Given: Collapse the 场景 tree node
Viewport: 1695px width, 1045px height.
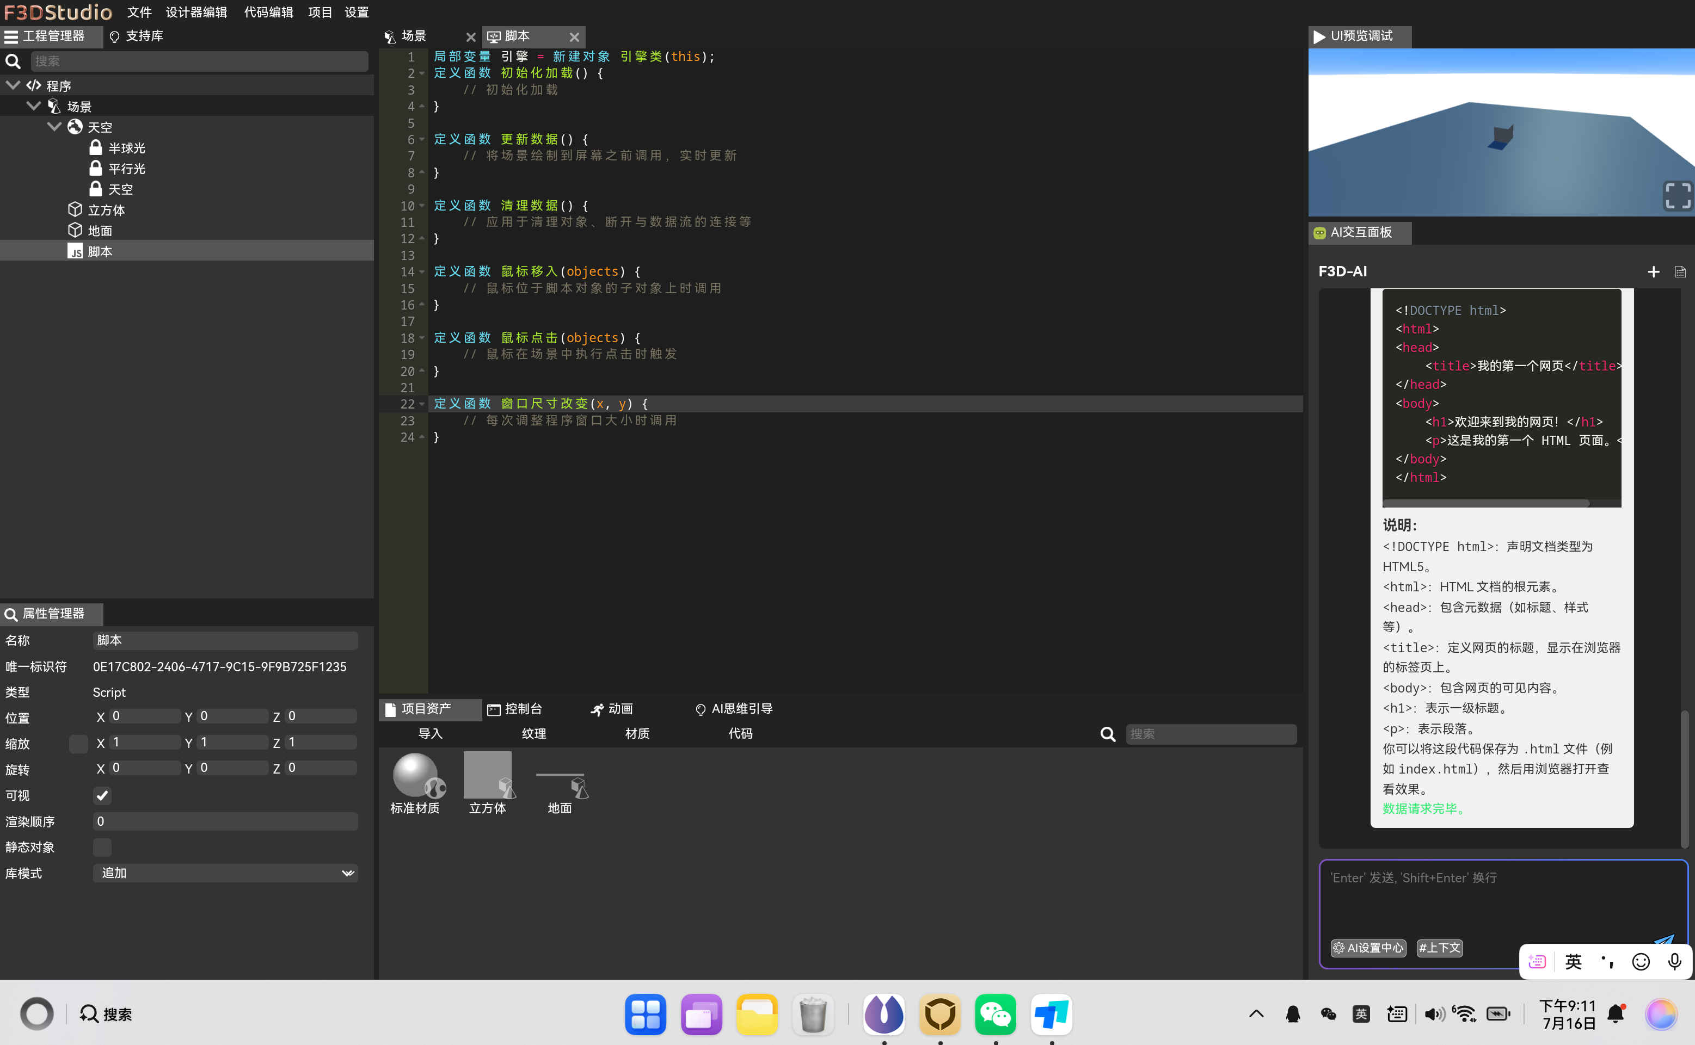Looking at the screenshot, I should tap(33, 106).
